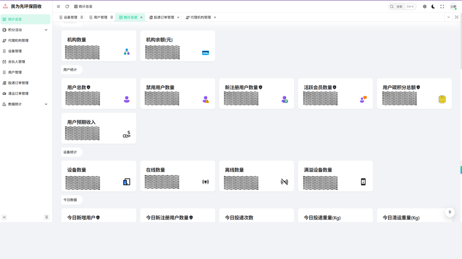Screen dimensions: 462x259
Task: Enter fullscreen mode using the top icon
Action: (442, 7)
